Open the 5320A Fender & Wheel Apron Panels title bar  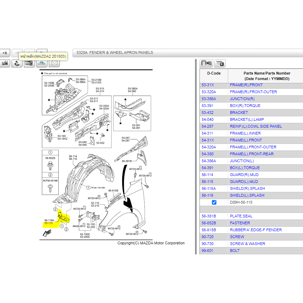[115, 53]
